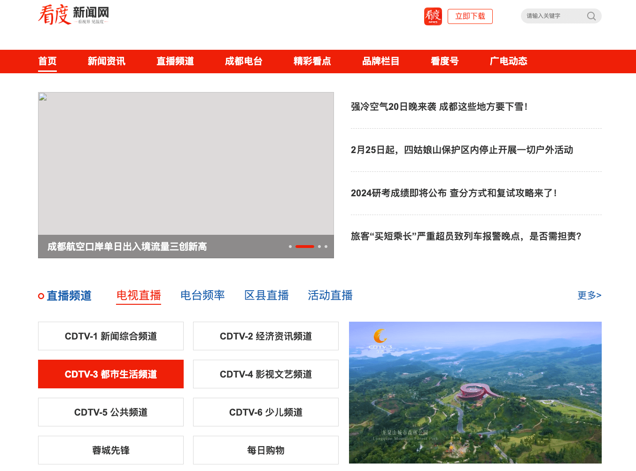The image size is (636, 471).
Task: Go to 直播频道 in the red navigation bar
Action: 175,62
